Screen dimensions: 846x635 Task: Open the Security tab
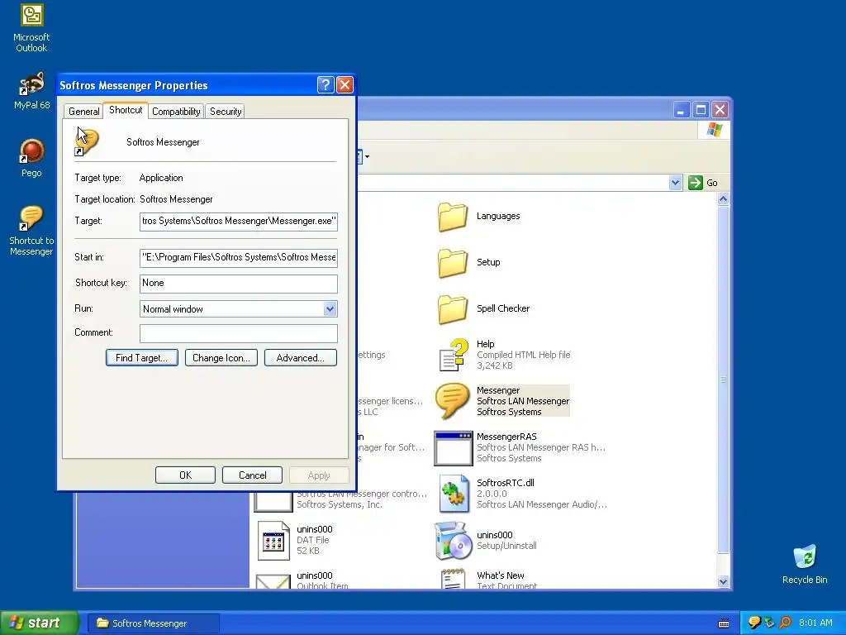click(x=226, y=112)
